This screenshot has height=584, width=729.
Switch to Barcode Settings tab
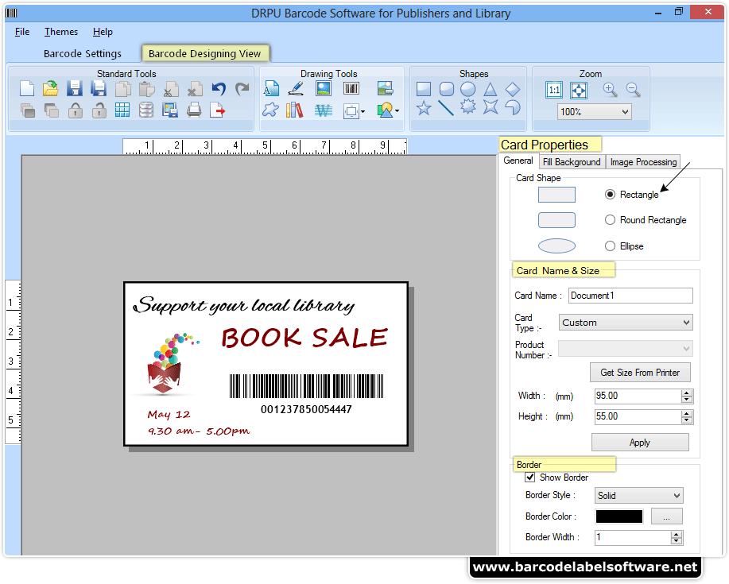[83, 53]
